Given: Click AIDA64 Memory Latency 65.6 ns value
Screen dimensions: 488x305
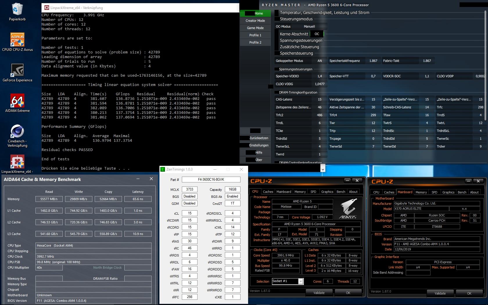Looking at the screenshot, I should (x=138, y=199).
